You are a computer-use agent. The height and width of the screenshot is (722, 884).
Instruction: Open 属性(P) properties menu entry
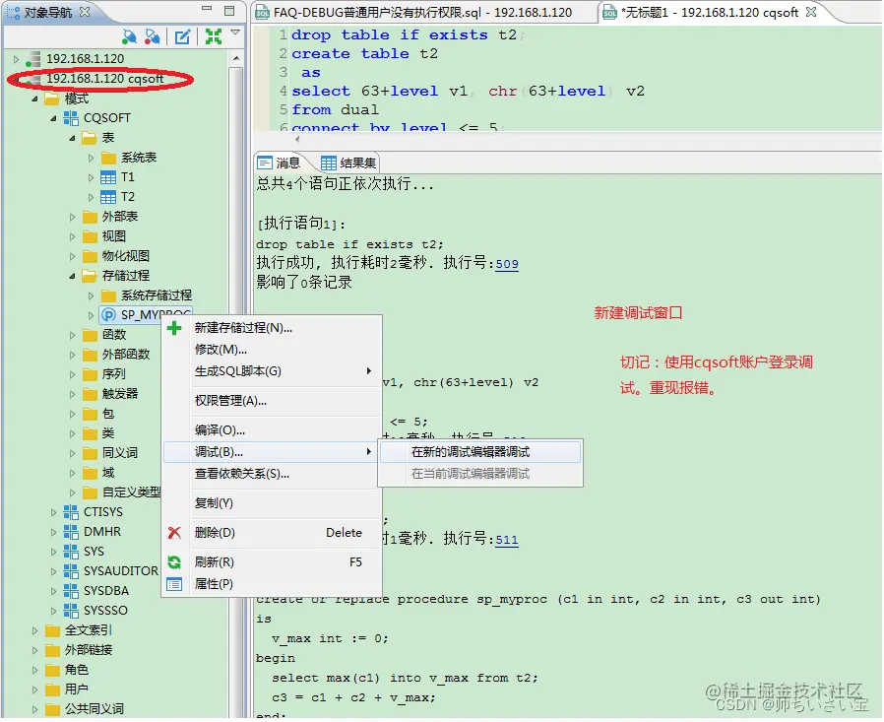[x=272, y=584]
